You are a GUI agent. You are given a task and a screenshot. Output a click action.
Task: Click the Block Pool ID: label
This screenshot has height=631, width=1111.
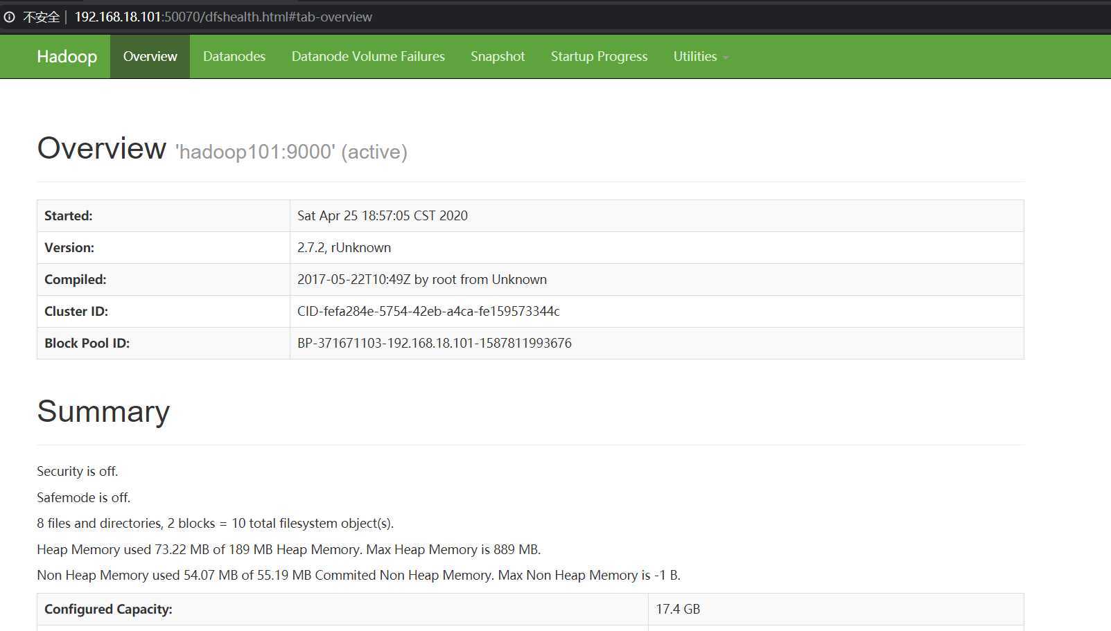coord(87,343)
